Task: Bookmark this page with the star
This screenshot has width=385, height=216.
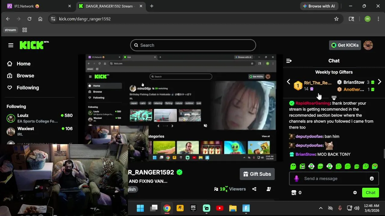Action: click(336, 19)
